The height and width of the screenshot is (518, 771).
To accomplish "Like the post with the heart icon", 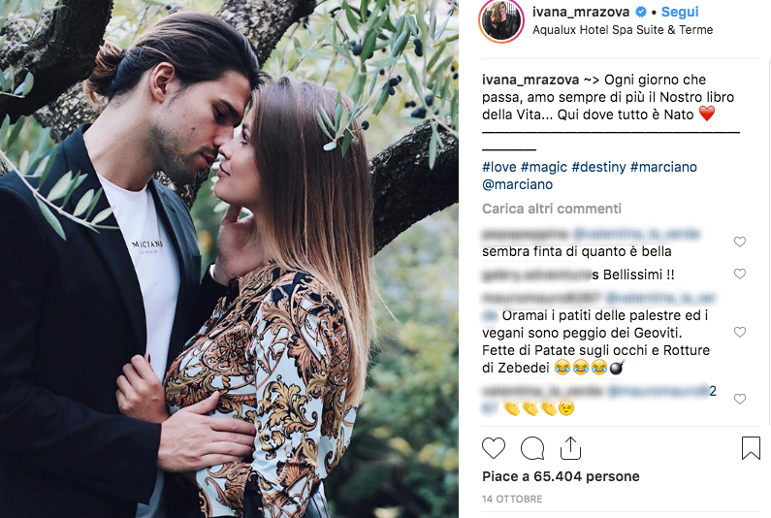I will click(494, 448).
